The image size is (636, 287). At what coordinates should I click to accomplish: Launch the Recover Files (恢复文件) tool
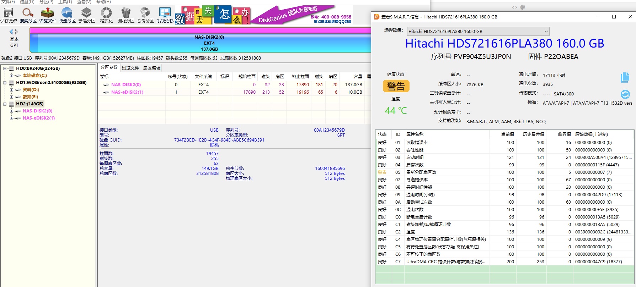[x=48, y=15]
